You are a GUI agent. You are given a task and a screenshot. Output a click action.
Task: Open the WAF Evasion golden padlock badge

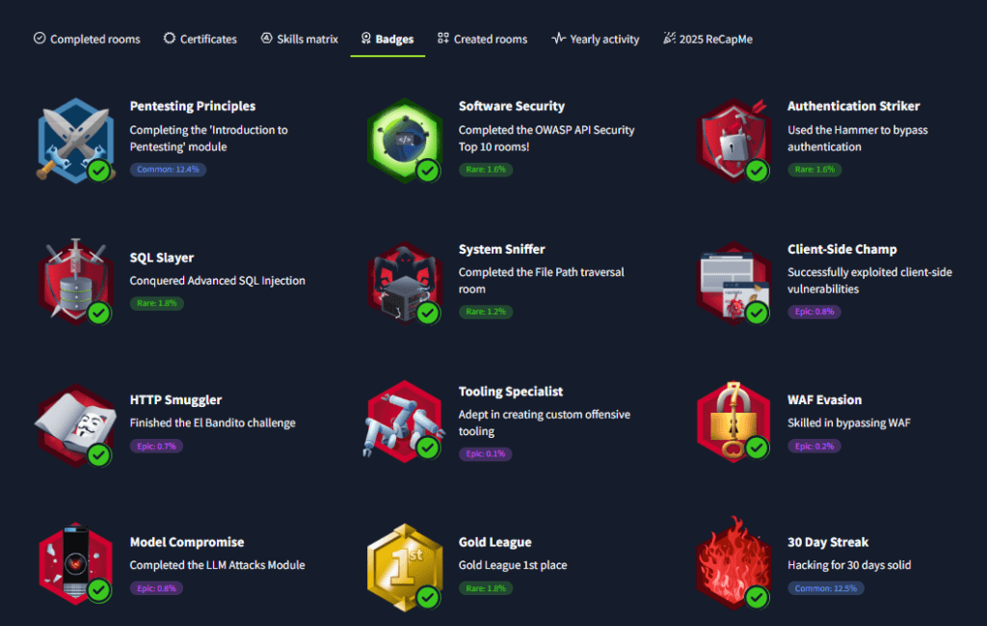pos(734,422)
